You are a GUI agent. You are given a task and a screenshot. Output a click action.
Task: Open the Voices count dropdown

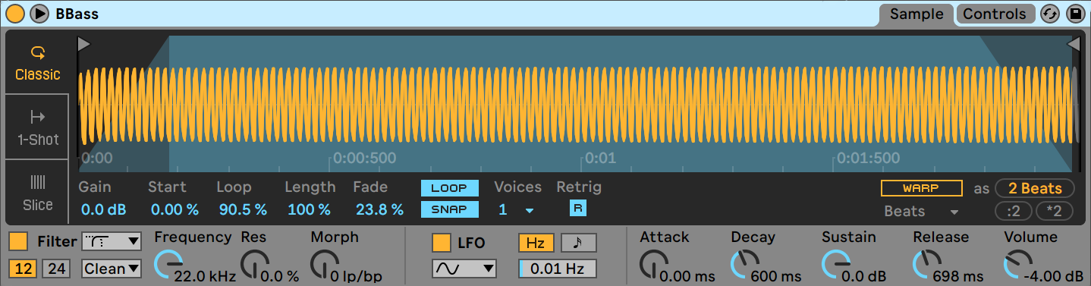[516, 210]
